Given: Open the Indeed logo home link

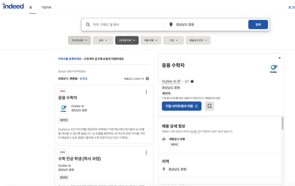Looking at the screenshot, I should [x=13, y=6].
